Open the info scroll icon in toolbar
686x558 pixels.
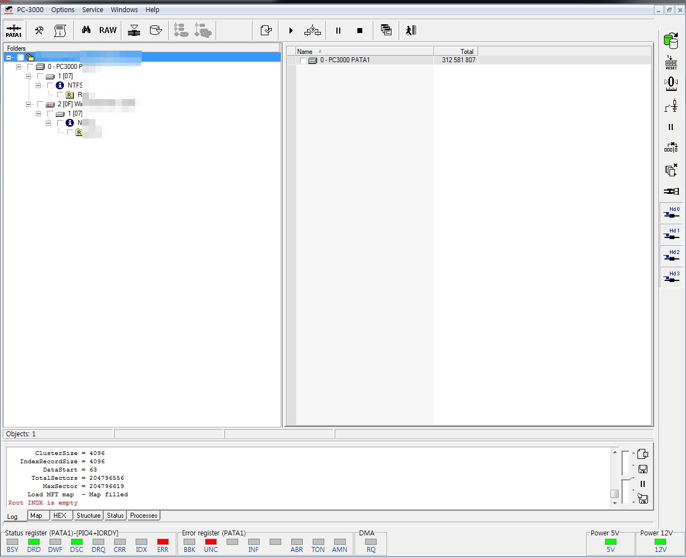(60, 30)
